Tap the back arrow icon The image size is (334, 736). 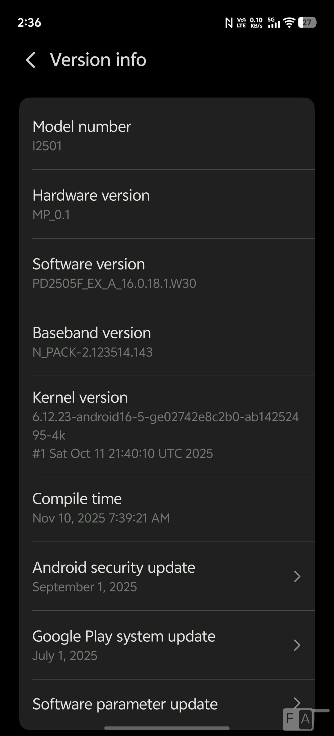point(30,60)
